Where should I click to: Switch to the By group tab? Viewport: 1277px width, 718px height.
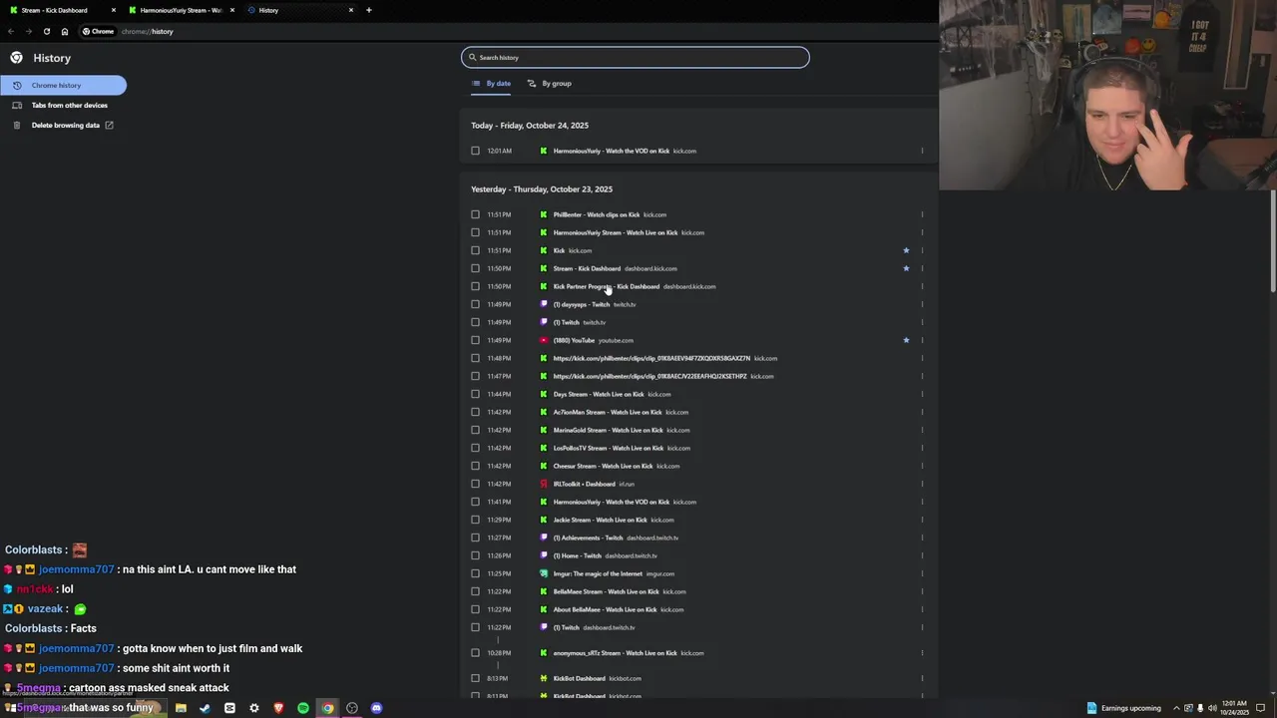[x=550, y=84]
